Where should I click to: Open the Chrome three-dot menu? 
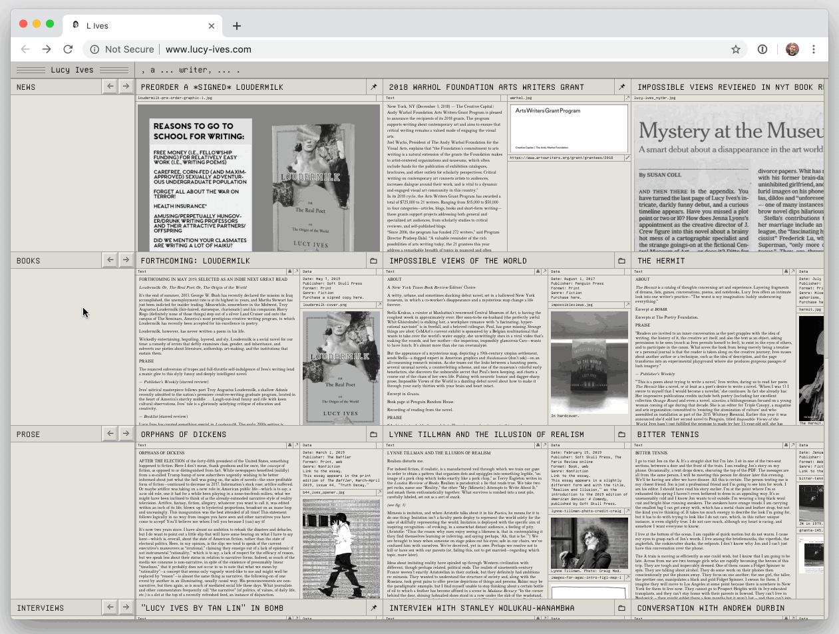click(813, 49)
